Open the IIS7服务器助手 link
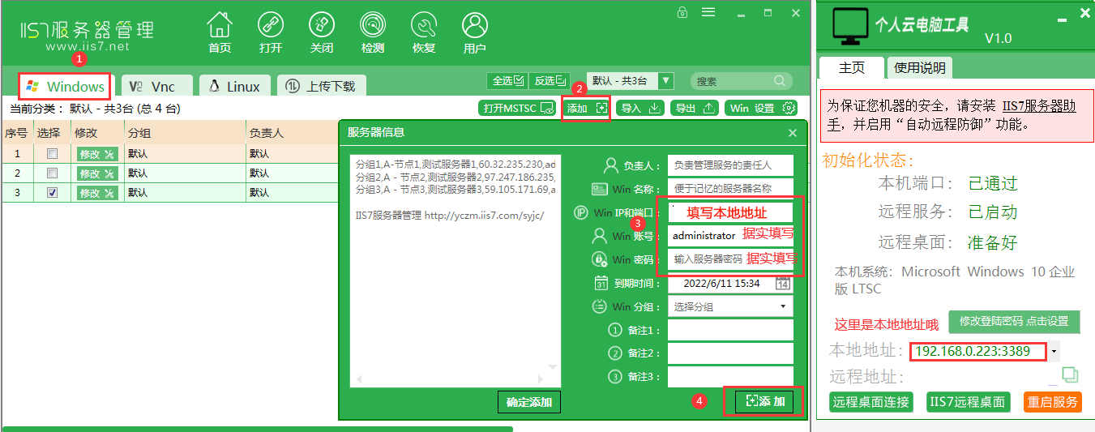 (1039, 105)
